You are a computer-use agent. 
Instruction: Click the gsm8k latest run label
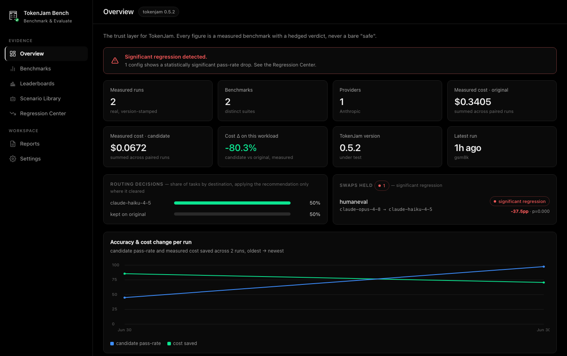coord(461,157)
